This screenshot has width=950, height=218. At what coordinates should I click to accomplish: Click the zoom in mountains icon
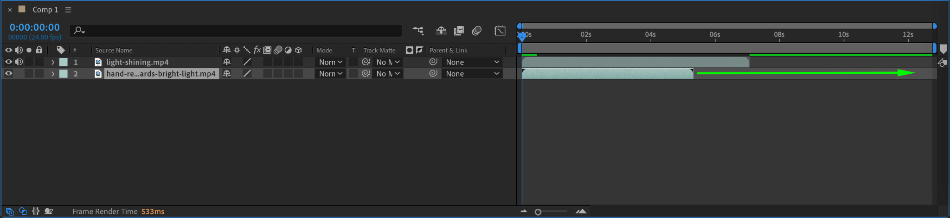coord(581,212)
